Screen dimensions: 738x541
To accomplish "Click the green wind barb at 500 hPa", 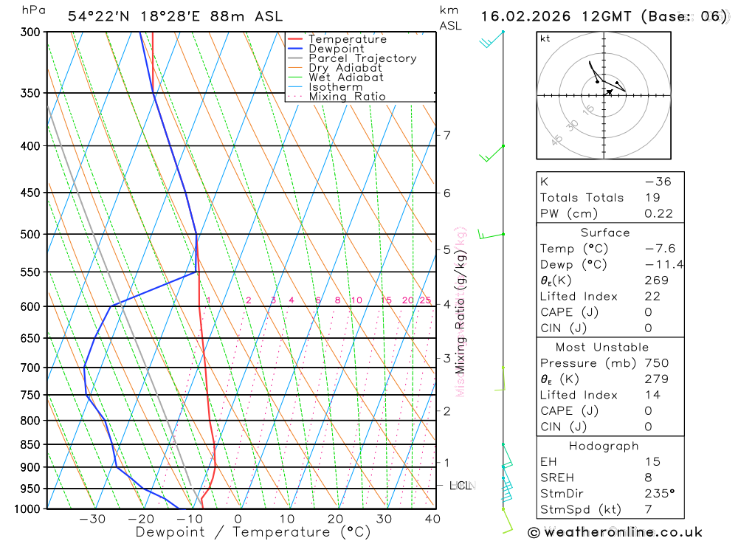I will tap(491, 234).
